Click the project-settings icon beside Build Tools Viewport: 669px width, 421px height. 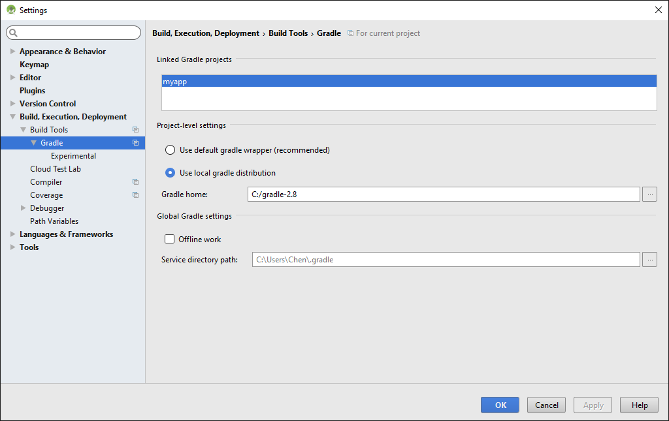coord(135,129)
